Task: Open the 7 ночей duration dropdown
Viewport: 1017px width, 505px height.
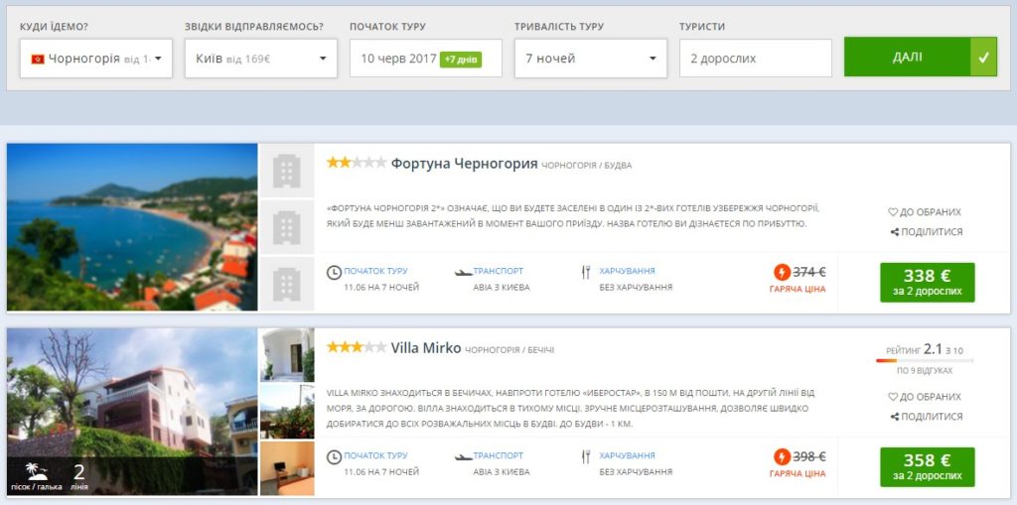Action: [x=591, y=59]
